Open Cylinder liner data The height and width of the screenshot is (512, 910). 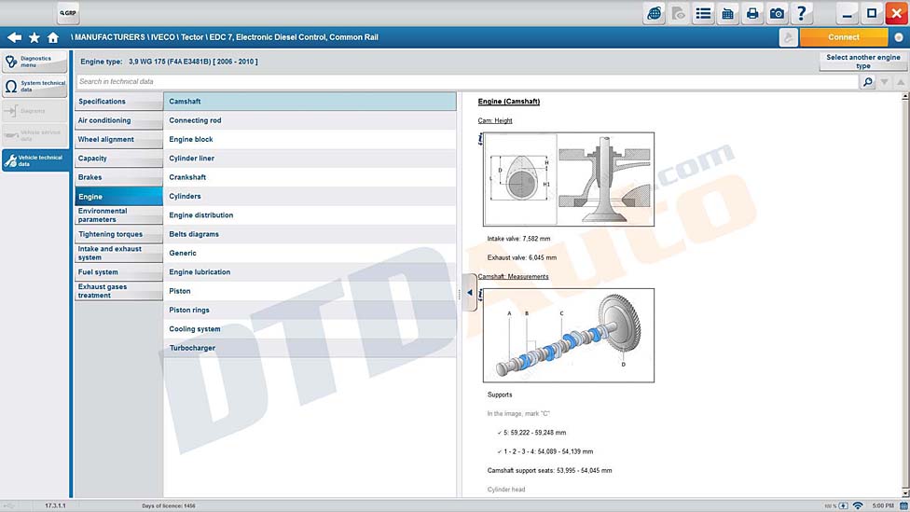(x=310, y=158)
